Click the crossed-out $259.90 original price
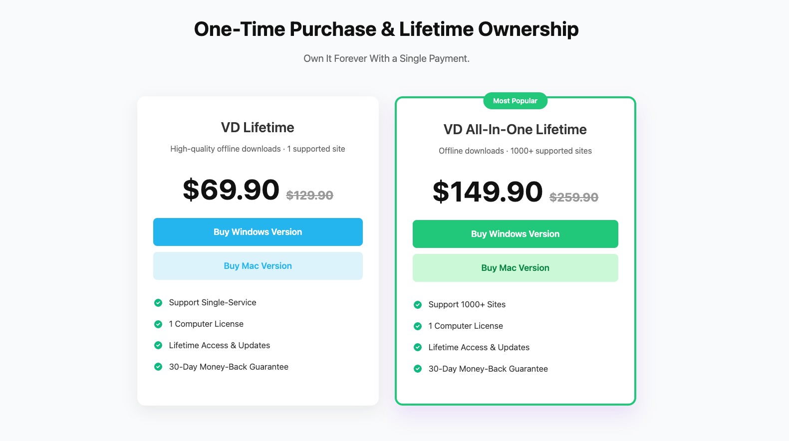The height and width of the screenshot is (441, 789). click(573, 198)
